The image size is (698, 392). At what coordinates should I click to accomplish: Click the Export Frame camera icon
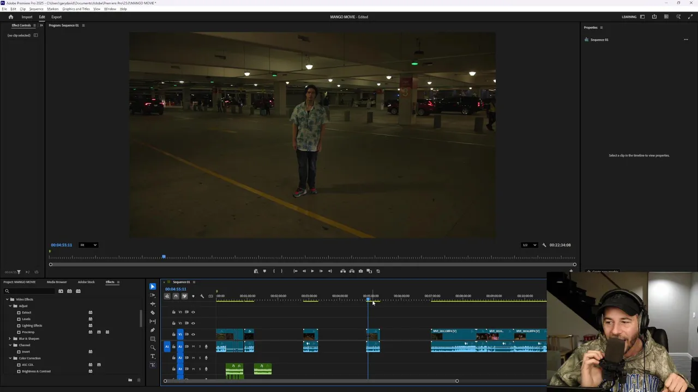pos(360,271)
